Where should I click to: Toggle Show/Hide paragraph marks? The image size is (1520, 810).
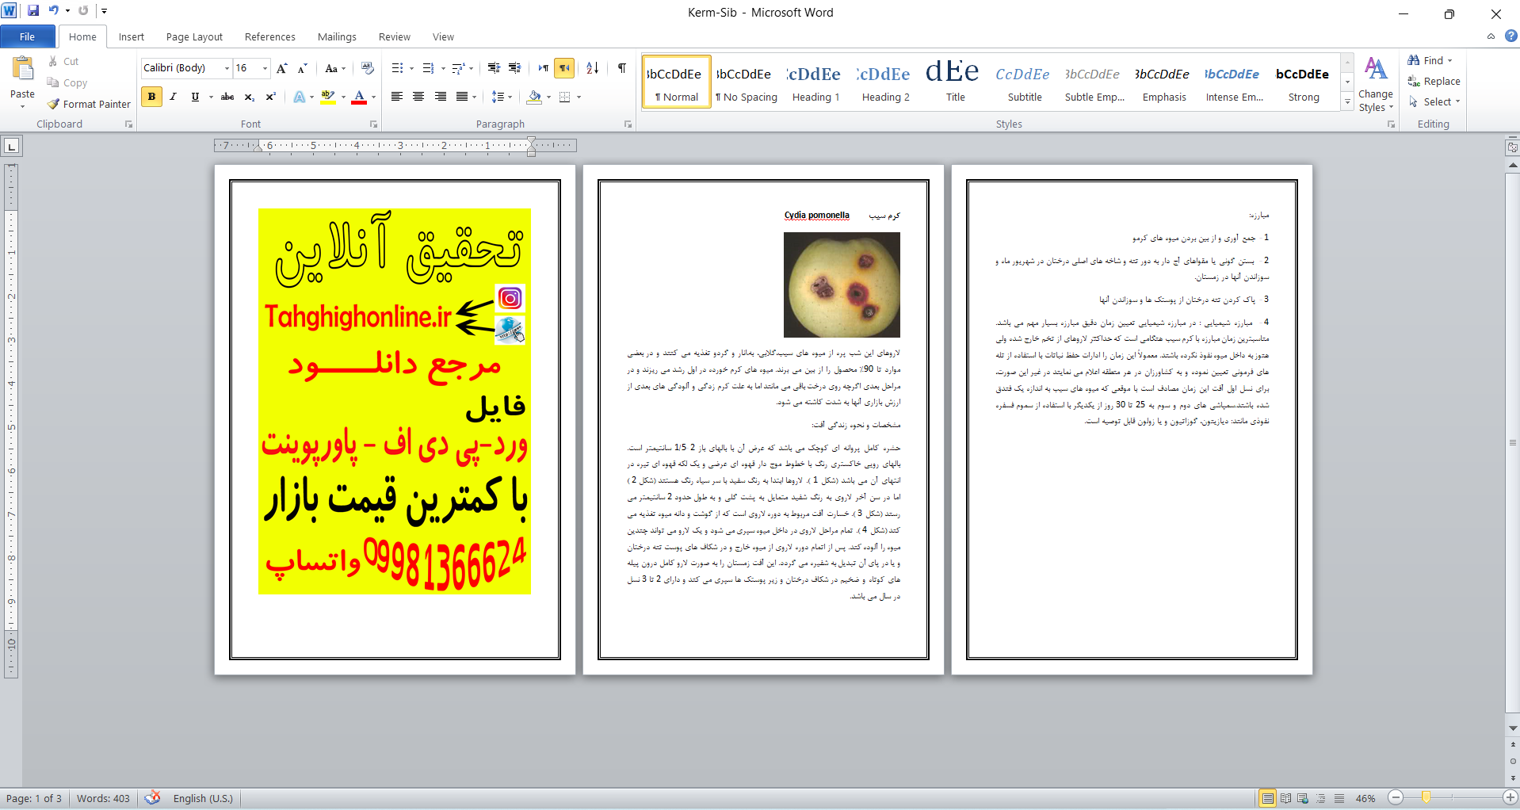click(622, 68)
